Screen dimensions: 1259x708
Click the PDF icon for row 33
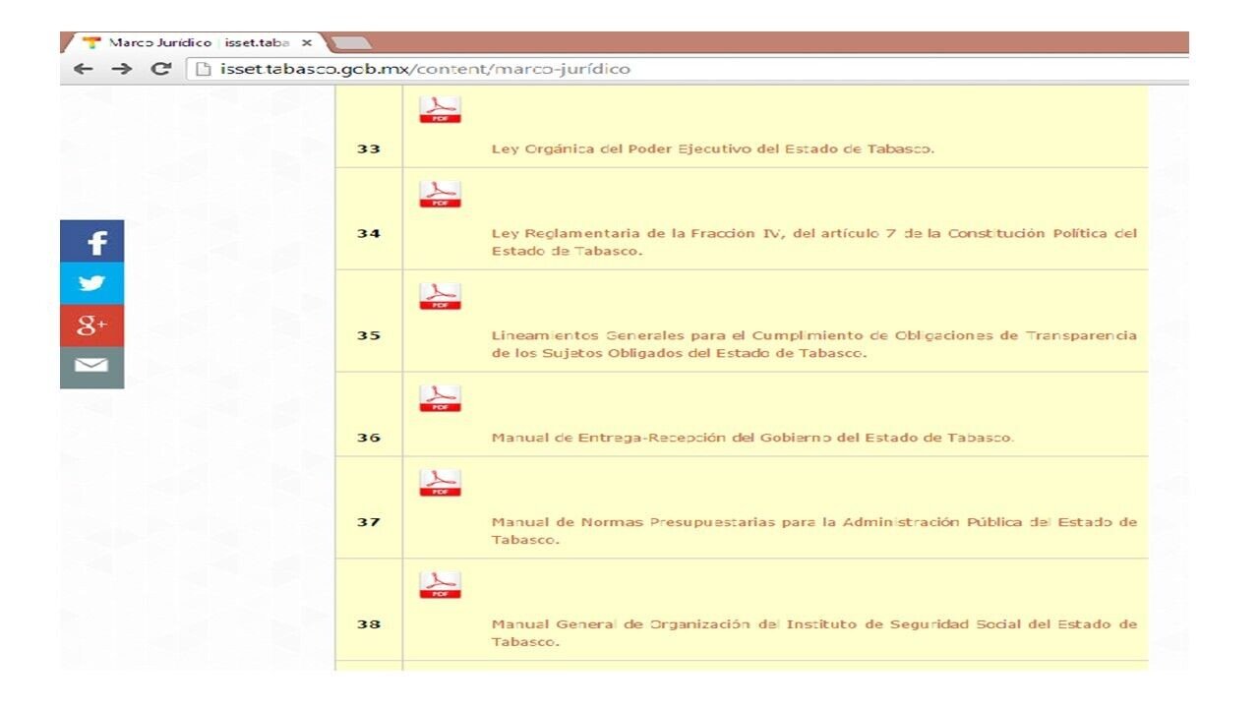pyautogui.click(x=440, y=109)
